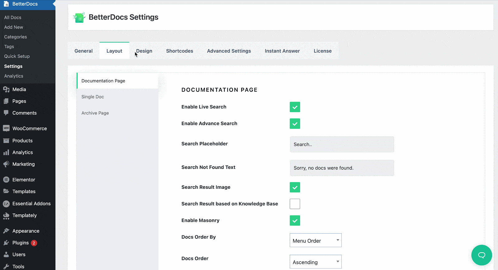Click the Tools wrench icon
This screenshot has width=498, height=270.
[6, 266]
